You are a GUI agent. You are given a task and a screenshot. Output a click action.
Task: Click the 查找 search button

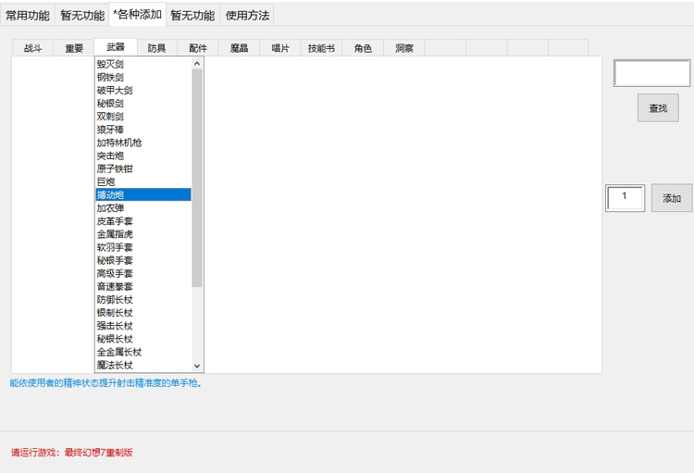point(658,107)
